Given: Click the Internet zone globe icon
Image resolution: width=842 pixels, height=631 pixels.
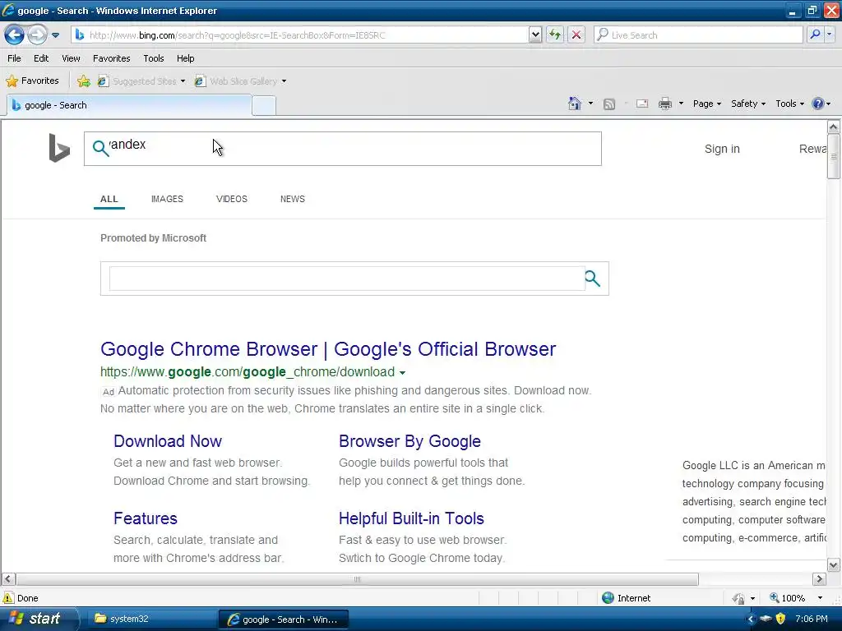Looking at the screenshot, I should point(608,598).
